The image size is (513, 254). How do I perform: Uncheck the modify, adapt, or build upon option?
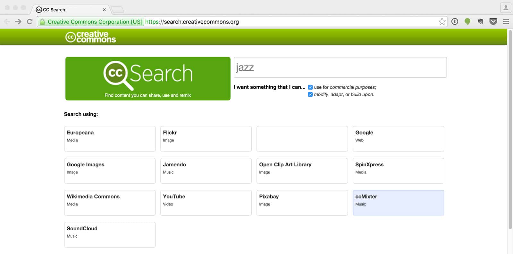click(x=310, y=94)
